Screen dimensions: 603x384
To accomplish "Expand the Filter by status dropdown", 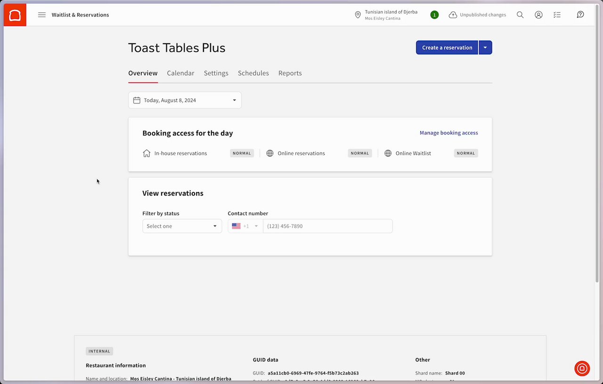I will tap(182, 226).
